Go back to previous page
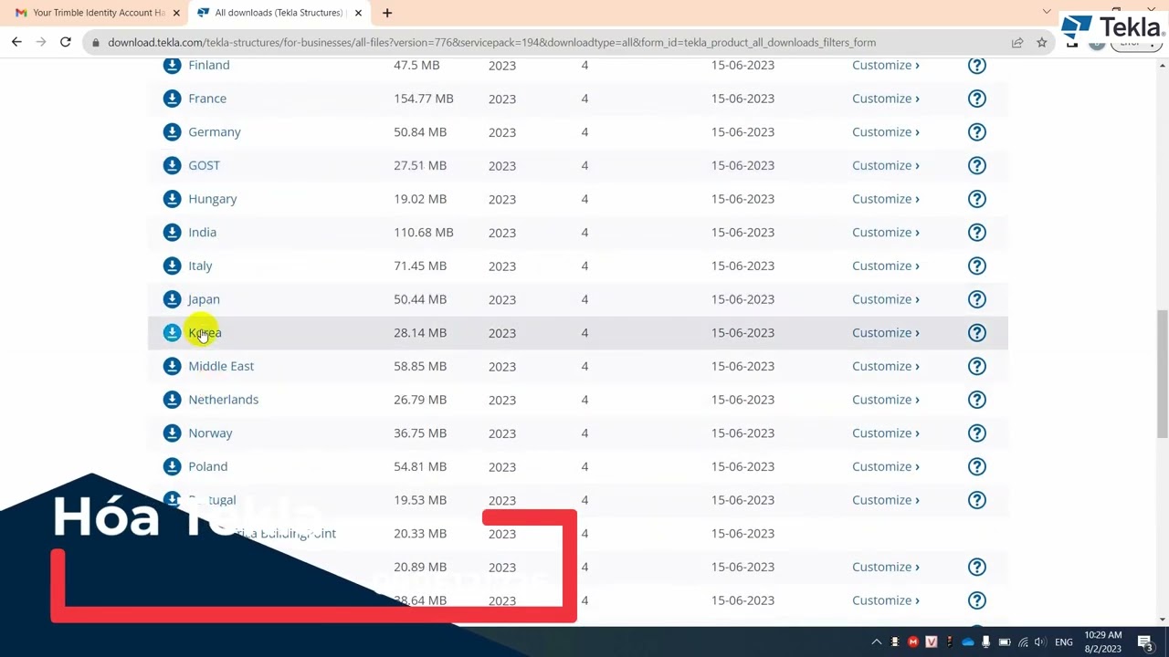Viewport: 1169px width, 657px height. (x=16, y=42)
